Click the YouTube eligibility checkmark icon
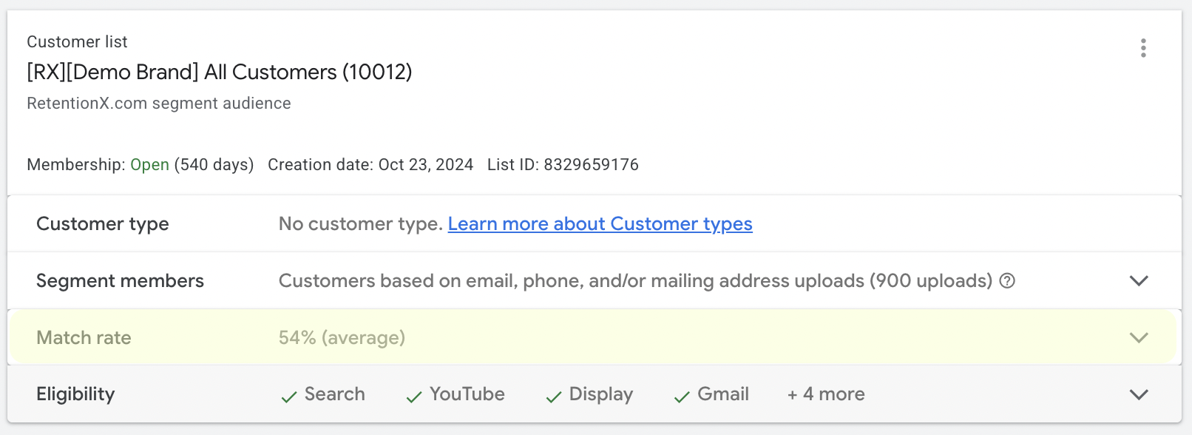This screenshot has height=435, width=1192. coord(413,396)
